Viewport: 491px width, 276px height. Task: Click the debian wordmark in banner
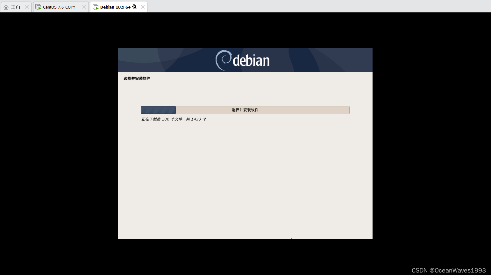[251, 60]
